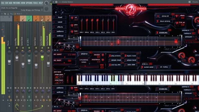Open the FILE menu
This screenshot has height=112, width=199.
pos(2,3)
